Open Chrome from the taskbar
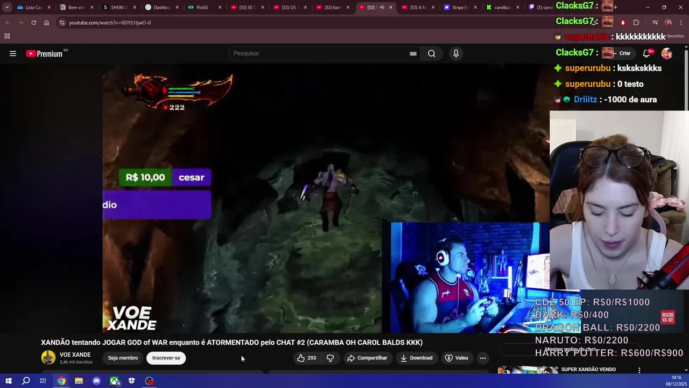The width and height of the screenshot is (689, 388). [61, 381]
